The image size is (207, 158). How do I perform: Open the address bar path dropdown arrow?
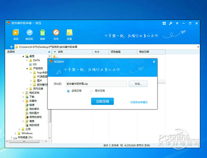pyautogui.click(x=198, y=47)
